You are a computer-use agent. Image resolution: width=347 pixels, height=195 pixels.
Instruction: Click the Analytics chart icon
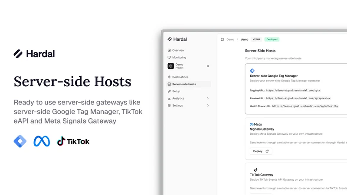(169, 98)
